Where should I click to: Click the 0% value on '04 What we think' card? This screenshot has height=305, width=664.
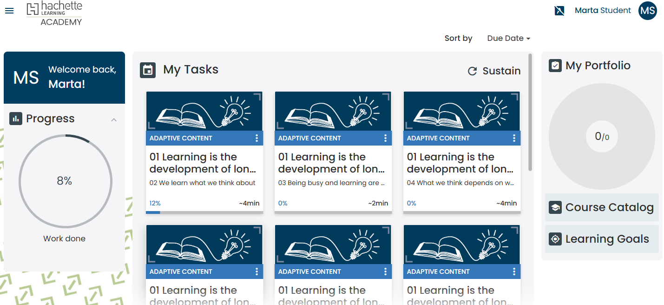[411, 203]
